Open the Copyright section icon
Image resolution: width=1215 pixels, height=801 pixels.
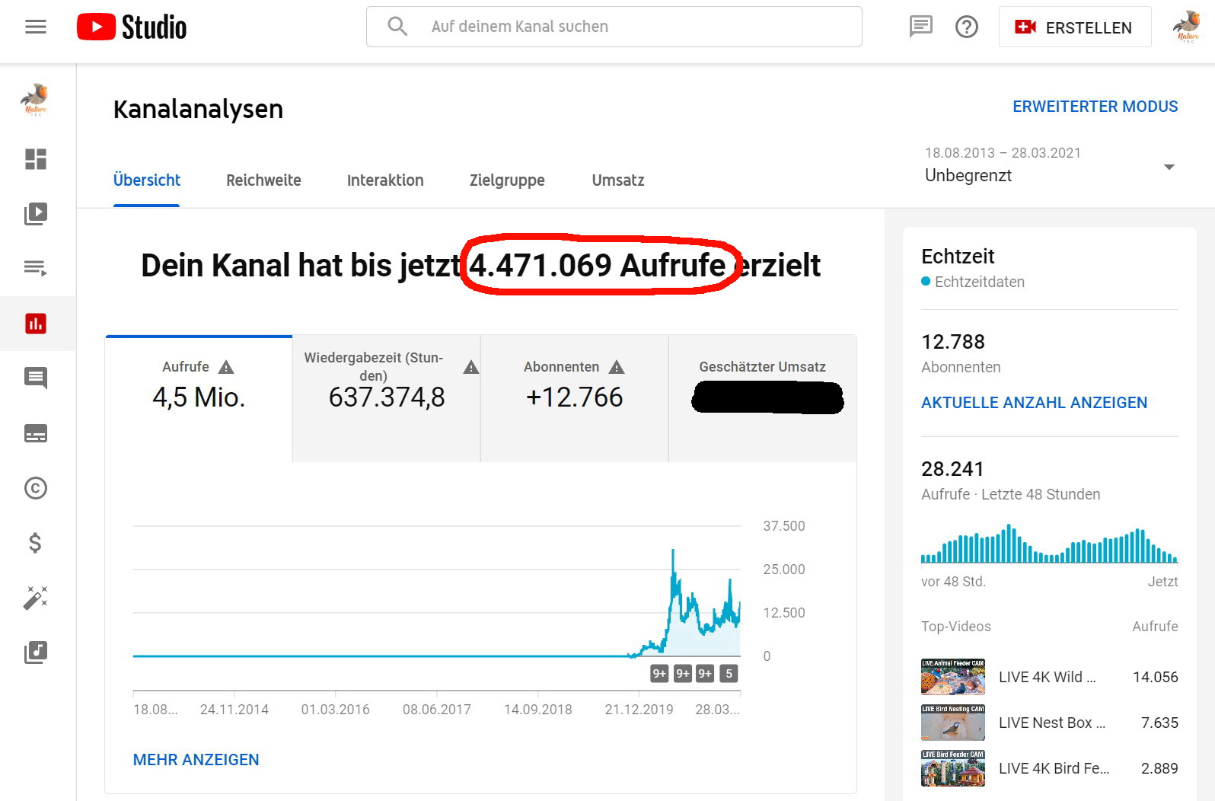(x=36, y=488)
